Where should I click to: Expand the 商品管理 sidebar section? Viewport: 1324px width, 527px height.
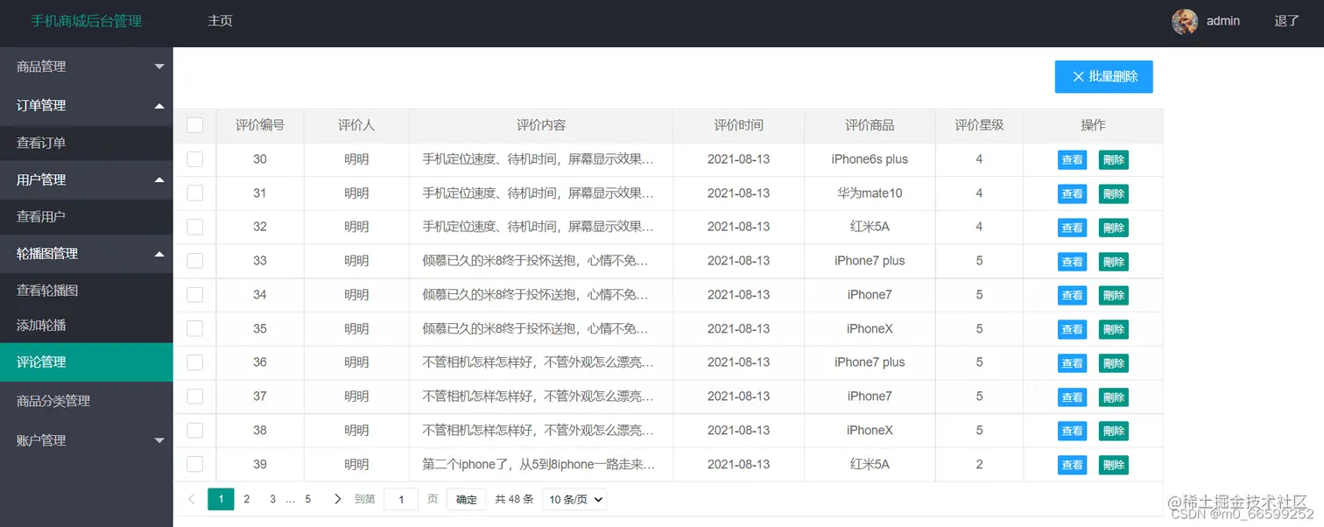click(86, 66)
